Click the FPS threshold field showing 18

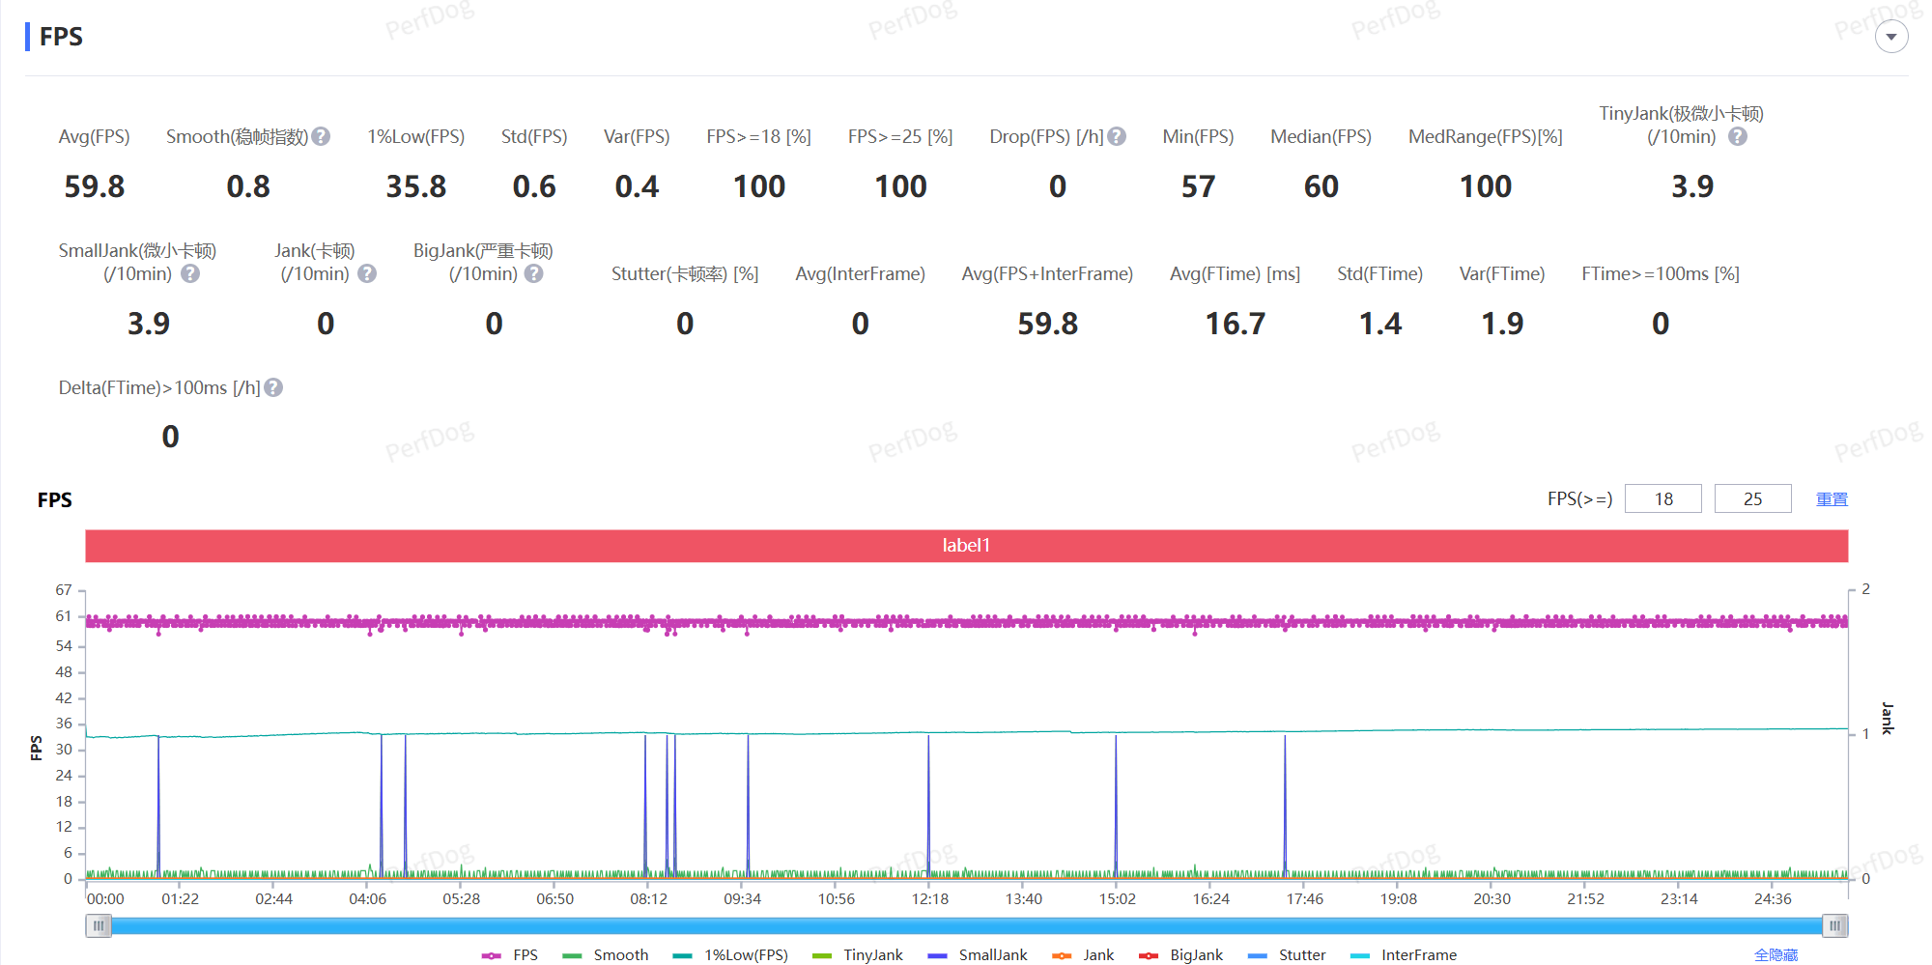1662,499
